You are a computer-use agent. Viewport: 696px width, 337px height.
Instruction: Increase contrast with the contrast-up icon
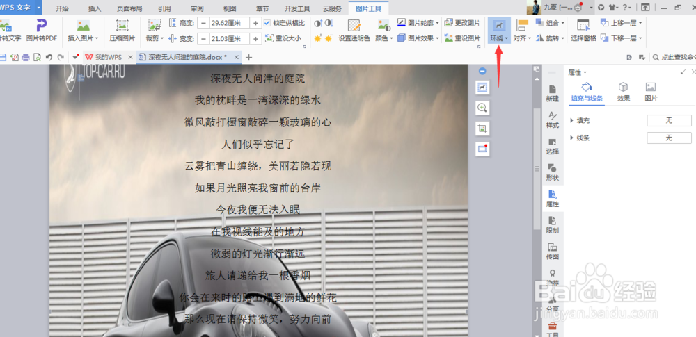coord(318,23)
